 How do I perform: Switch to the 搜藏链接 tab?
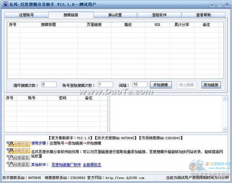click(x=71, y=15)
